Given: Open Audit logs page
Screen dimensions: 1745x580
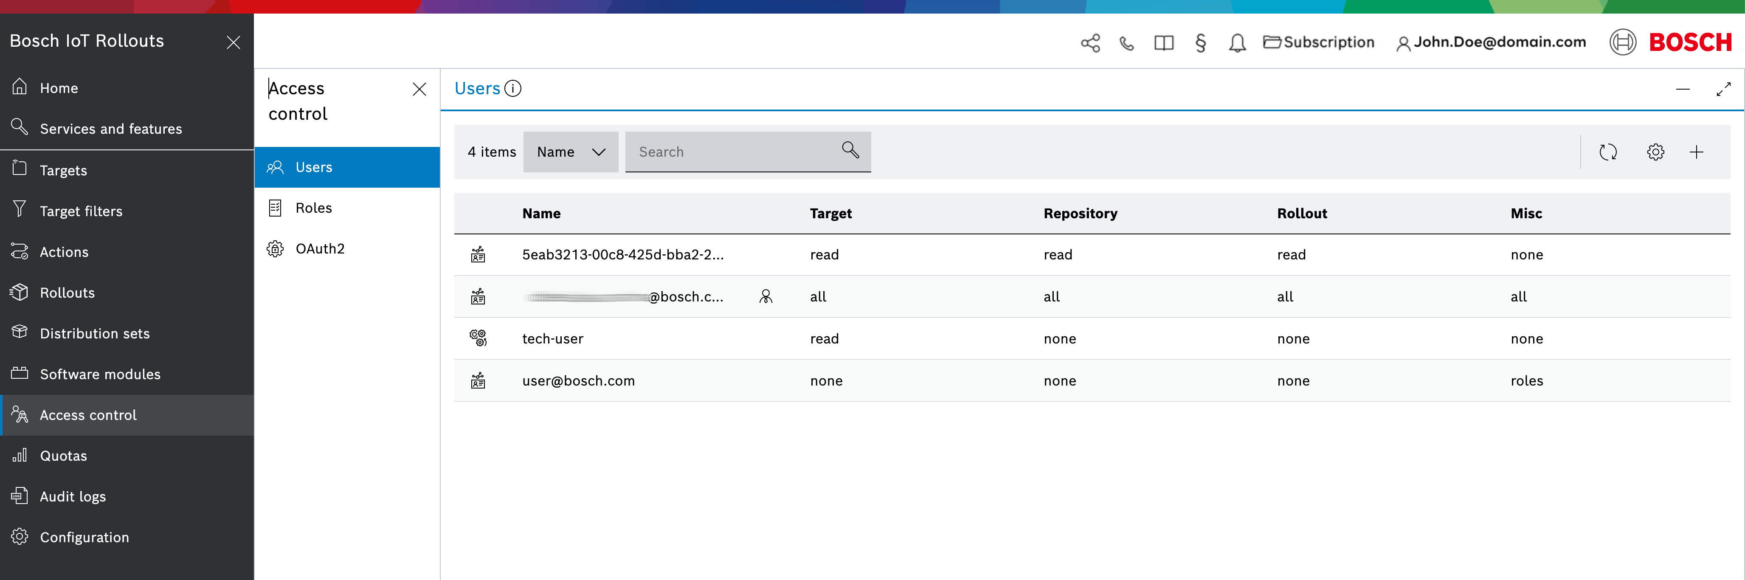Looking at the screenshot, I should point(127,496).
